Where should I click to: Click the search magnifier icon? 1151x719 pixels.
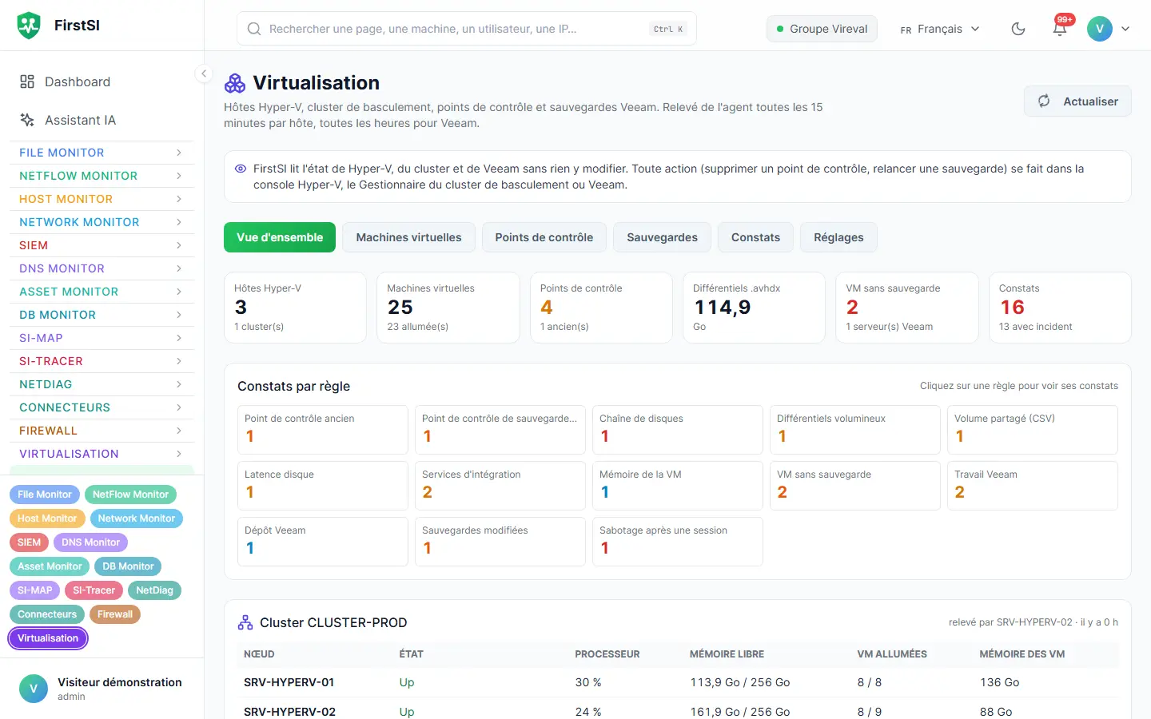[254, 29]
